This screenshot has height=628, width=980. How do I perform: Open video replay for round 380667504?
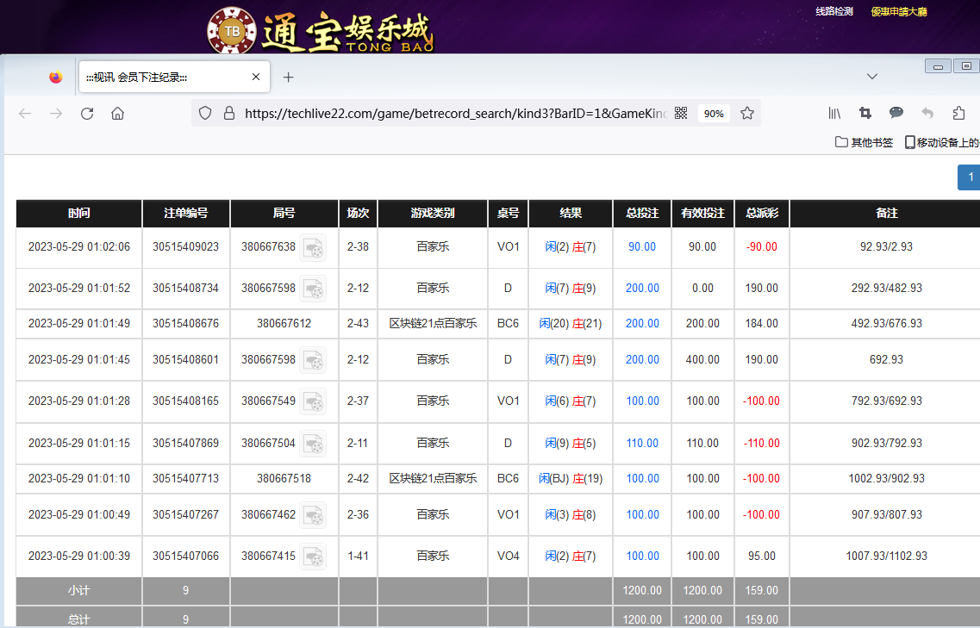(313, 443)
